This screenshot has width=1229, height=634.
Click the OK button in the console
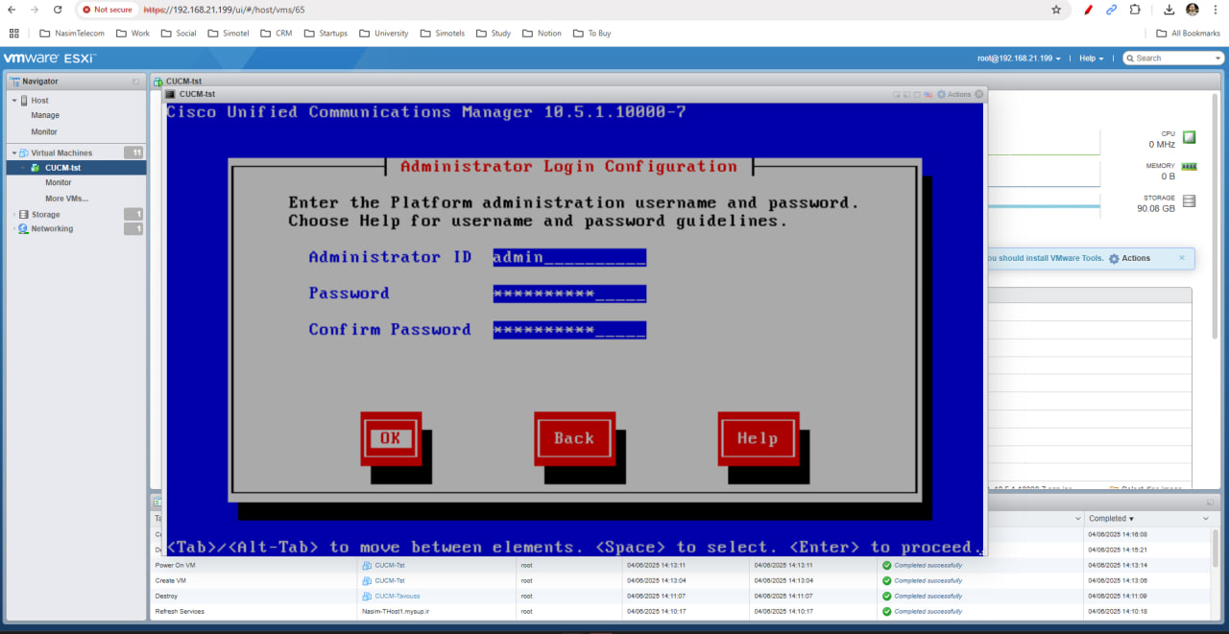(390, 438)
